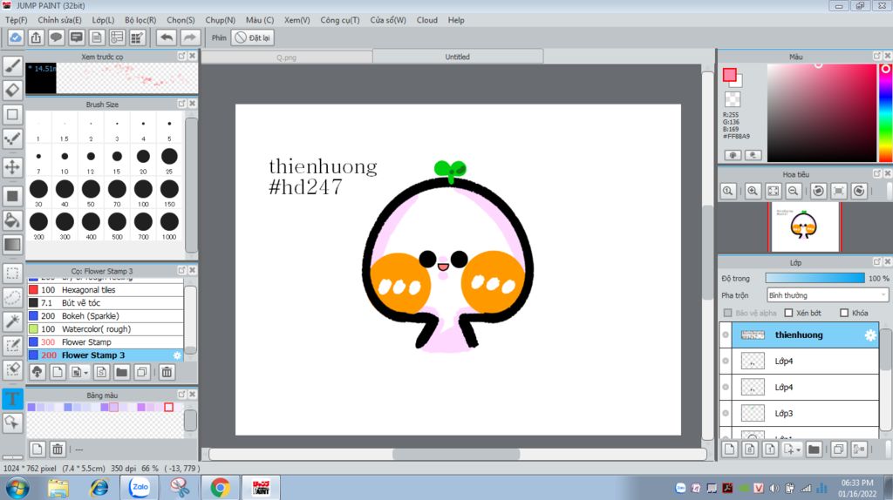Select the Text tool
893x500 pixels.
(x=12, y=399)
